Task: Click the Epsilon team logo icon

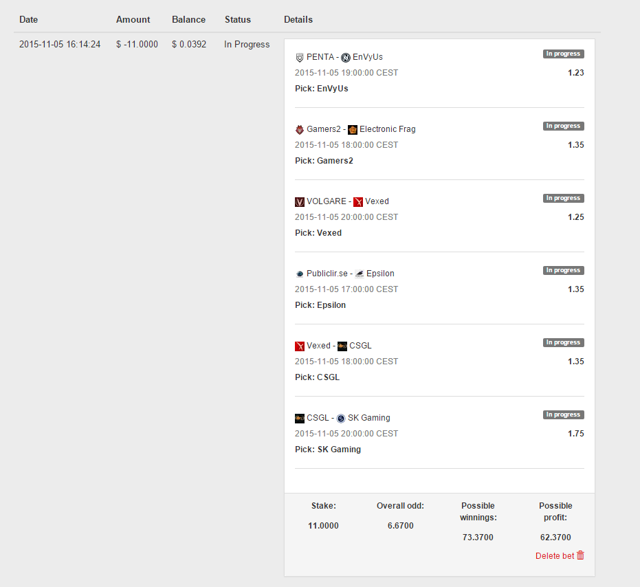Action: 360,274
